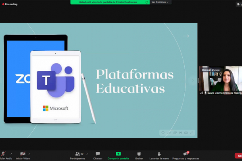The width and height of the screenshot is (242, 161).
Task: Click red Salir leave button
Action: tap(238, 156)
